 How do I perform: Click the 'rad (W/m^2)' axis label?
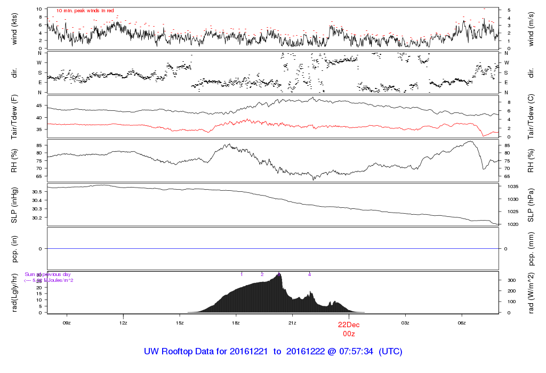tap(531, 293)
